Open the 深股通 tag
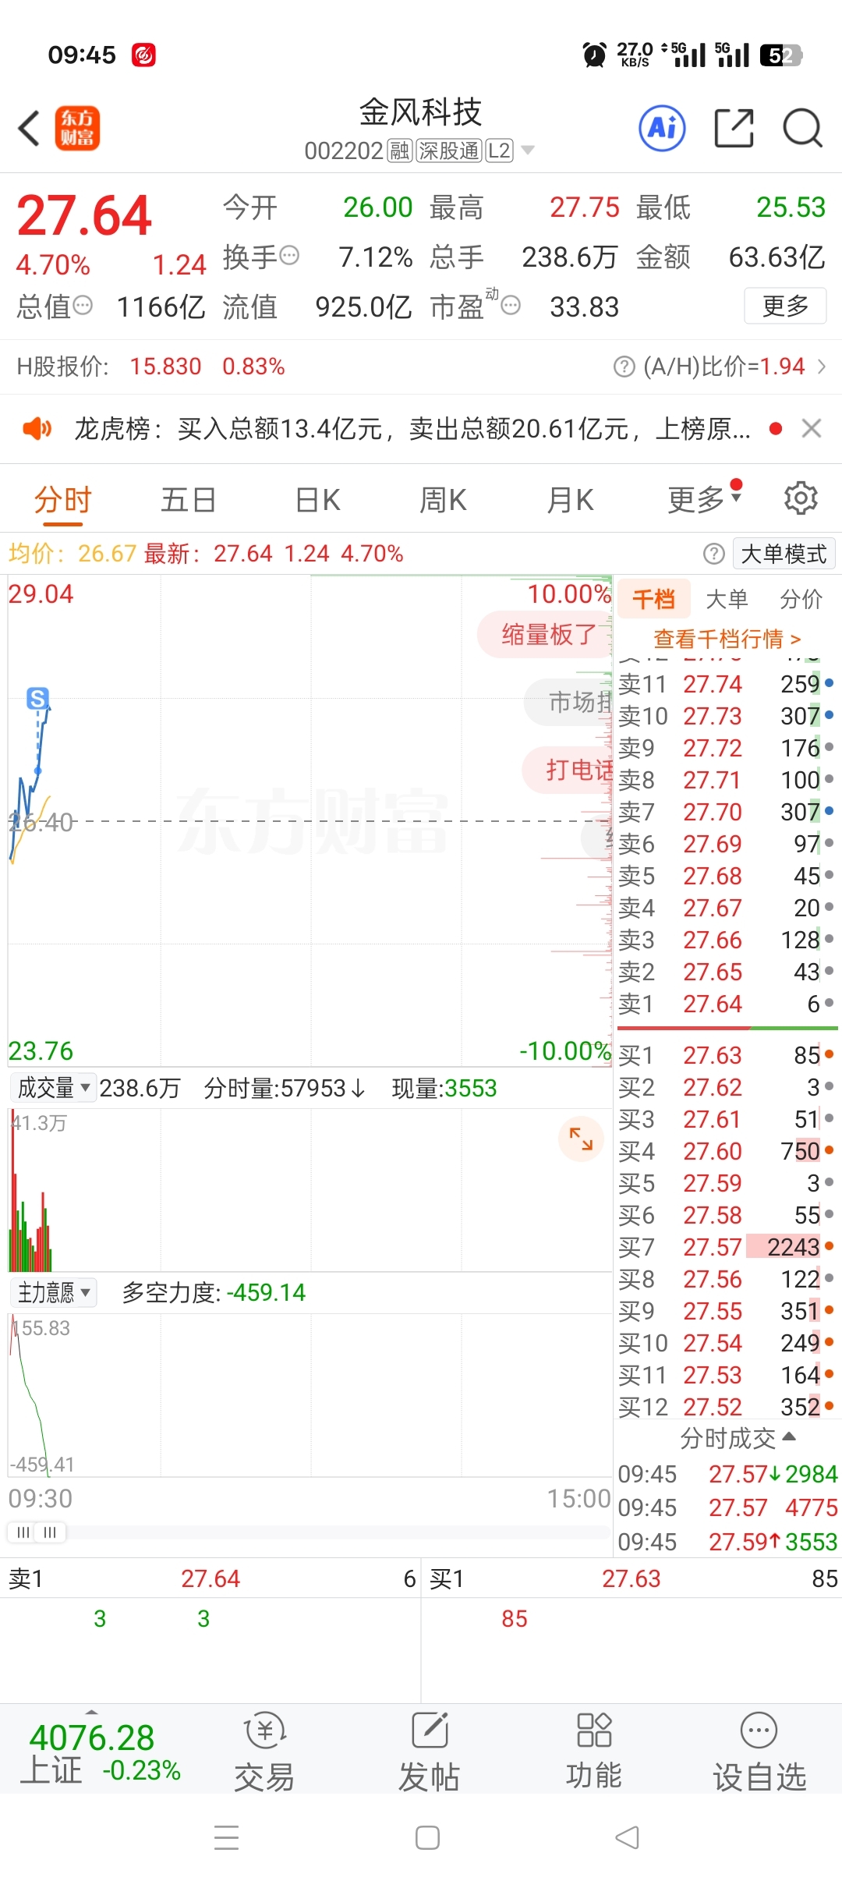842x1881 pixels. point(448,150)
